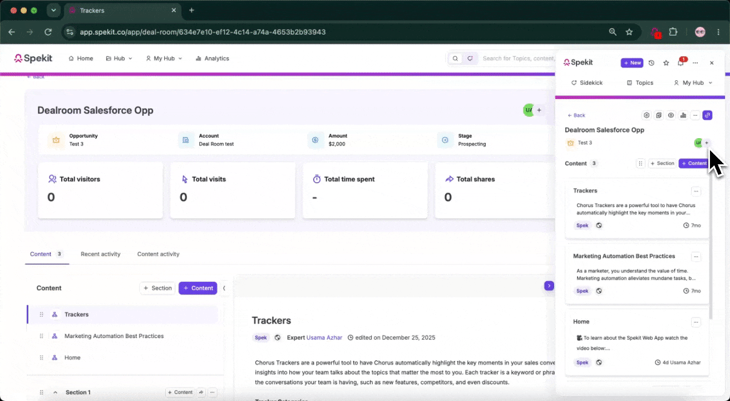Viewport: 730px width, 401px height.
Task: Click Section button in side panel
Action: [x=662, y=164]
